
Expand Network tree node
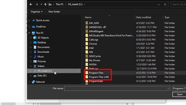point(29,82)
